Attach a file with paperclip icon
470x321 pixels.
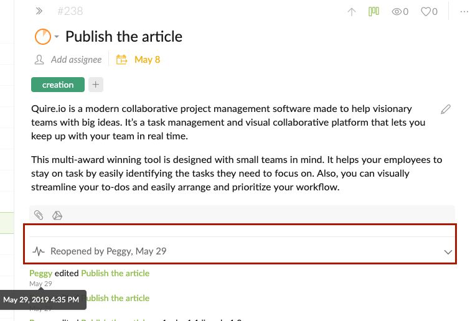tap(39, 215)
